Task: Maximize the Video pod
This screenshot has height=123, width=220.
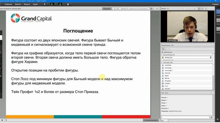Action: pyautogui.click(x=206, y=9)
